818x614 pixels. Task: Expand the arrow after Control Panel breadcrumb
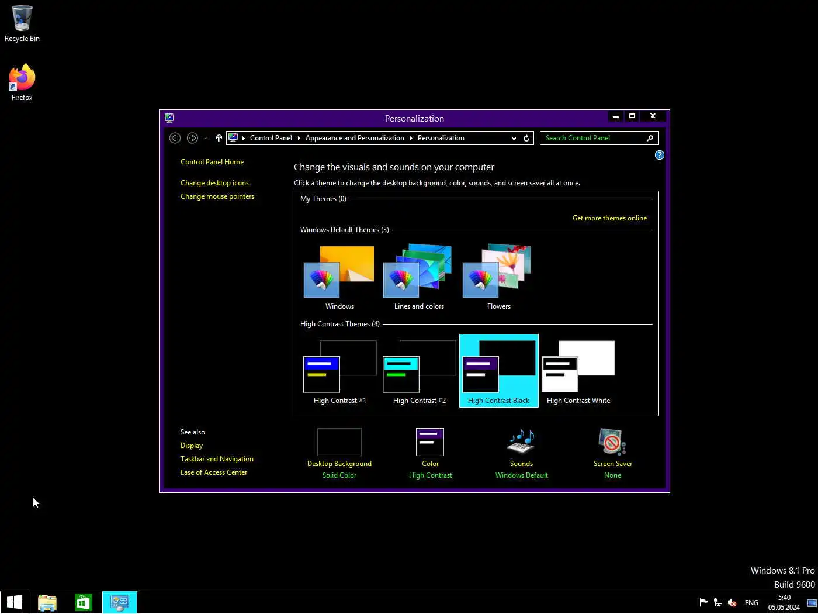[299, 138]
